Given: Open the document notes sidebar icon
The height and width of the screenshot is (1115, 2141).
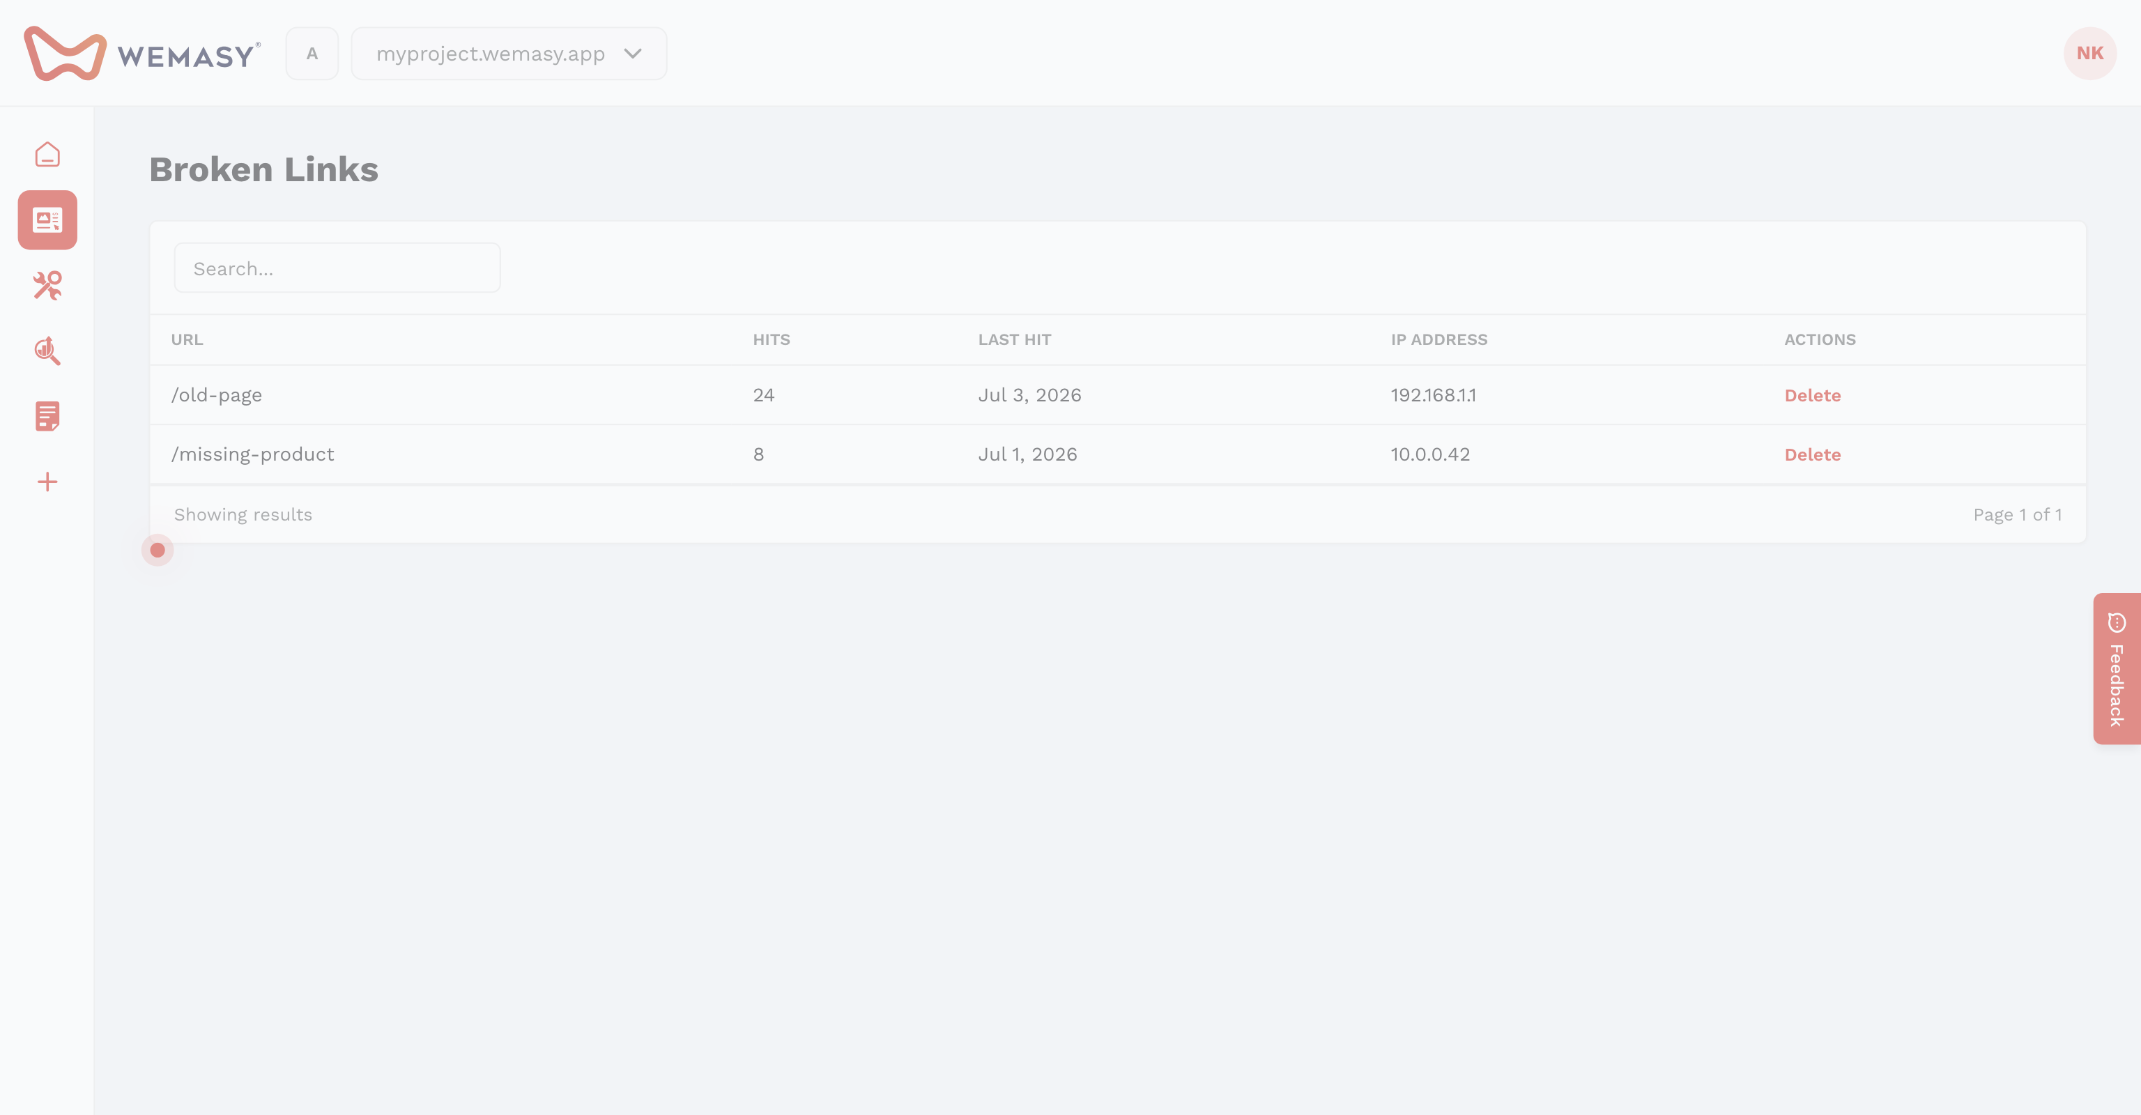Looking at the screenshot, I should tap(47, 416).
